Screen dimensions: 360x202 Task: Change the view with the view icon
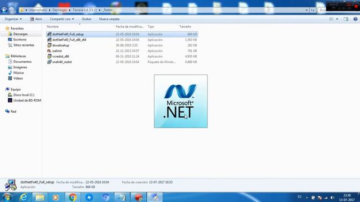(x=331, y=19)
